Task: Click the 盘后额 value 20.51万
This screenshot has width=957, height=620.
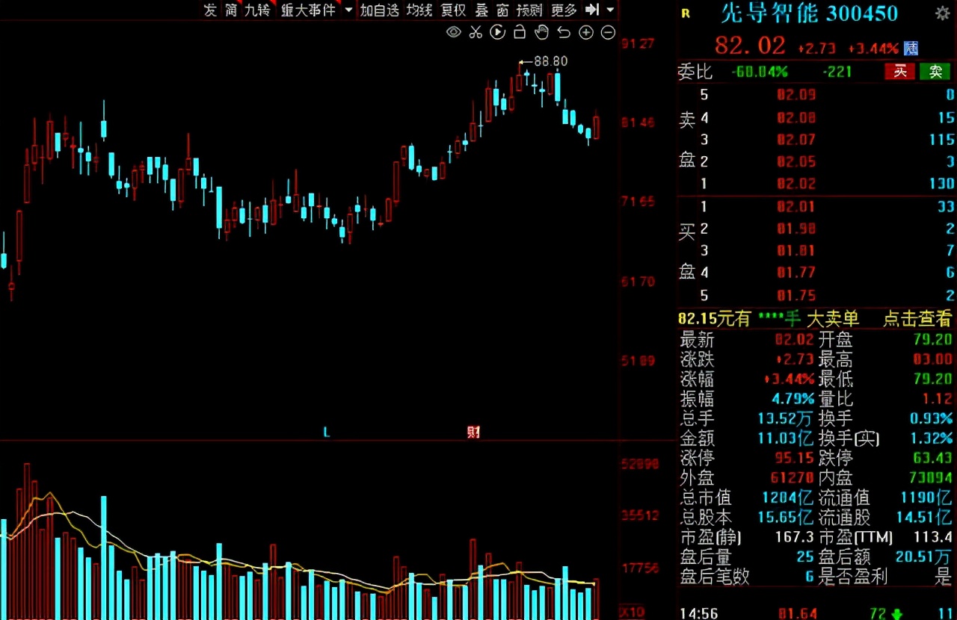Action: 924,557
